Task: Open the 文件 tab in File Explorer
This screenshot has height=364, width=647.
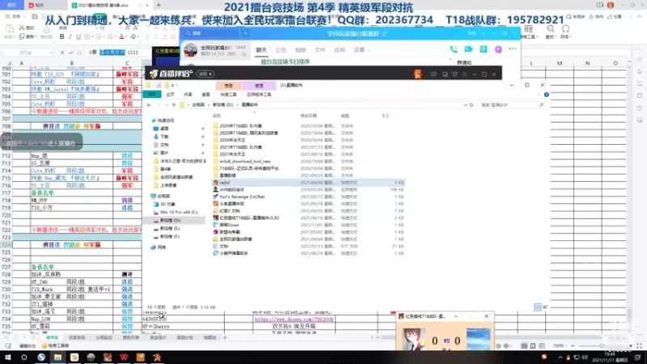Action: pos(152,95)
